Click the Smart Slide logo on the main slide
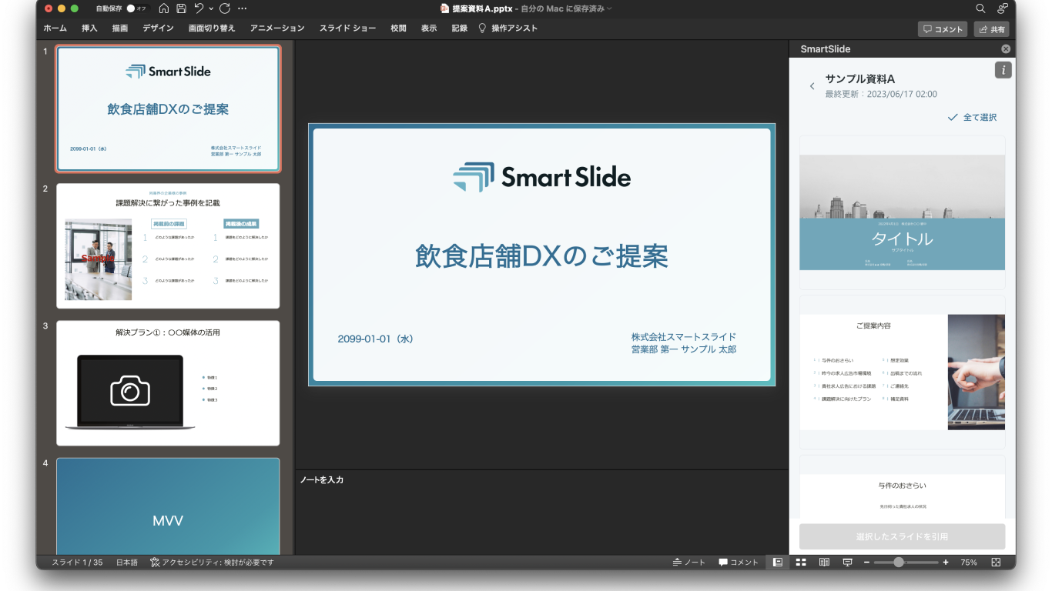The height and width of the screenshot is (591, 1052). [541, 178]
